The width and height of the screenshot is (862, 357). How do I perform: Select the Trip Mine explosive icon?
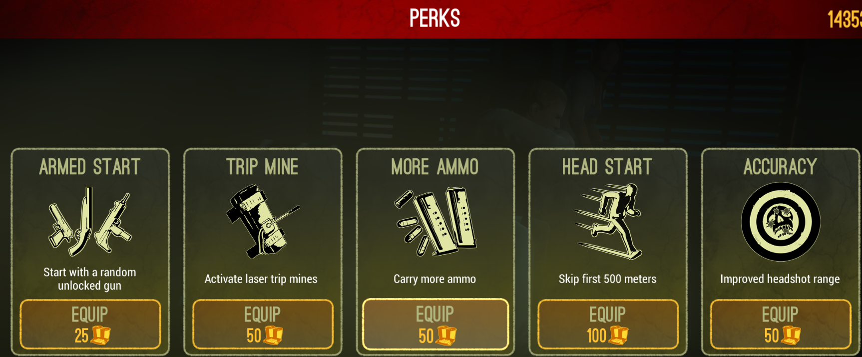[x=262, y=222]
